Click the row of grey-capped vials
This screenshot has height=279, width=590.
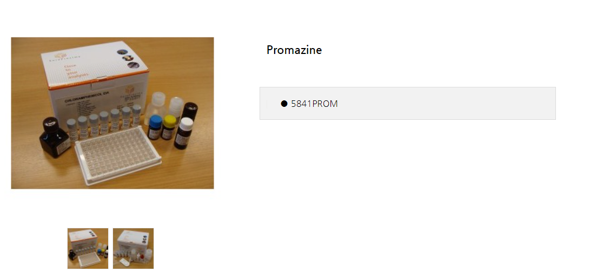[x=104, y=121]
